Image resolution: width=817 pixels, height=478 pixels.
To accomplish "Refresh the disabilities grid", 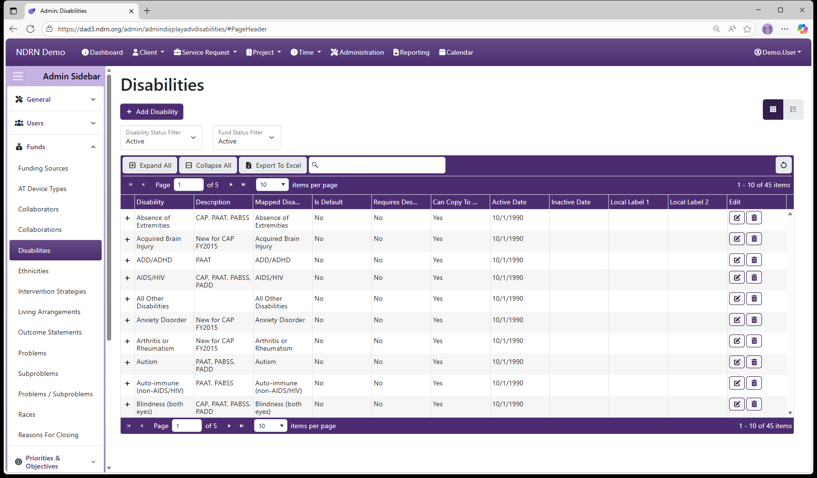I will pyautogui.click(x=783, y=165).
